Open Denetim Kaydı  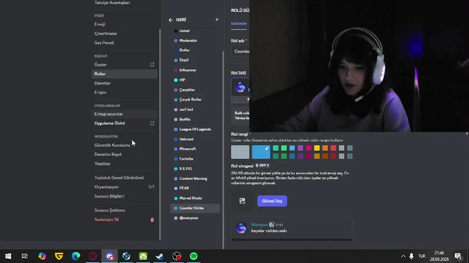point(108,155)
